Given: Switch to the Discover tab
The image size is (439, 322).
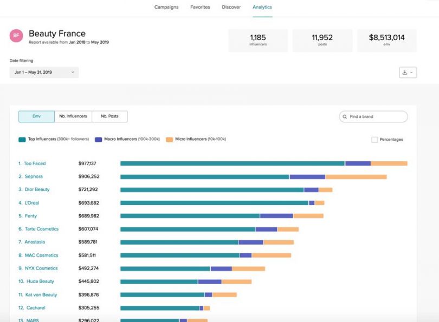Looking at the screenshot, I should (231, 7).
